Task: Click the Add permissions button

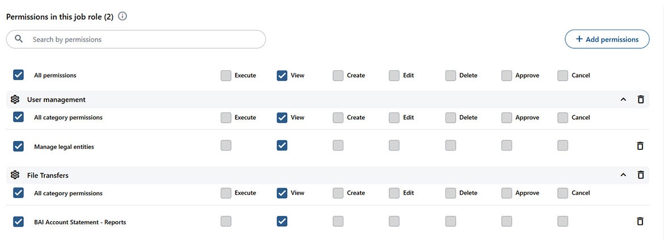Action: tap(607, 39)
